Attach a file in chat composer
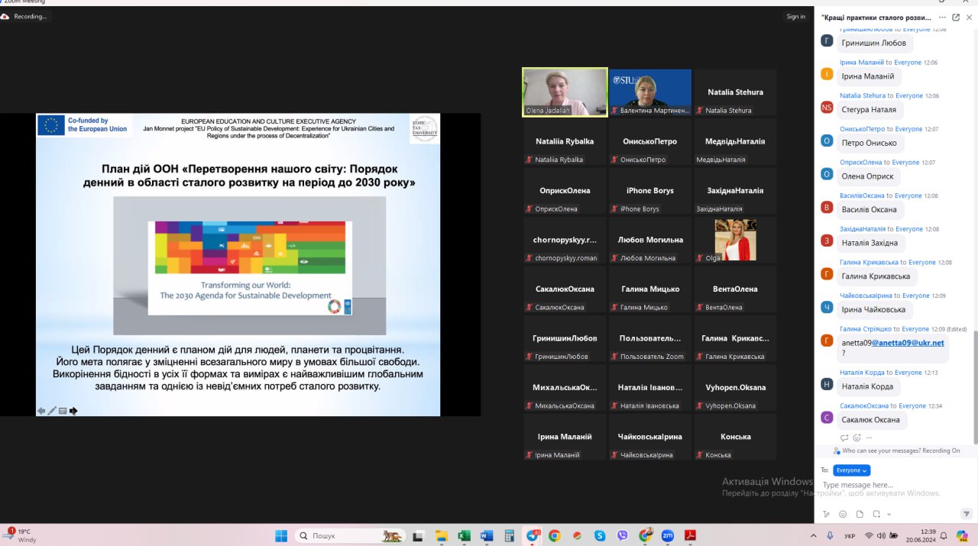The width and height of the screenshot is (978, 546). 860,514
